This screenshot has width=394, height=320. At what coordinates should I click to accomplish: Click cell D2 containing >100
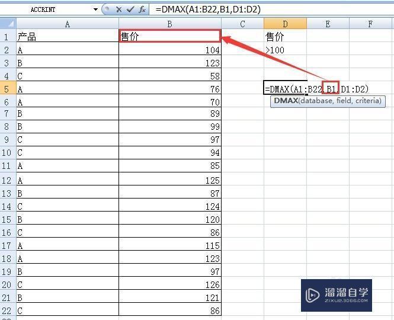285,50
